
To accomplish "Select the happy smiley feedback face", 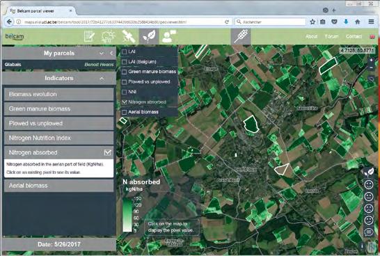I will (x=369, y=184).
